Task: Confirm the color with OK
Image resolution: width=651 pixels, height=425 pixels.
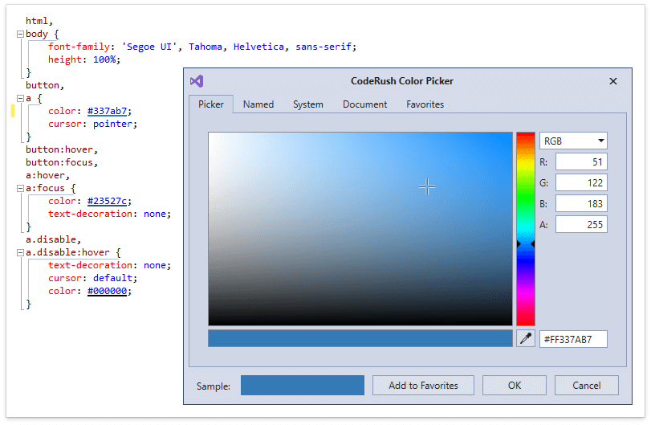Action: (x=515, y=386)
